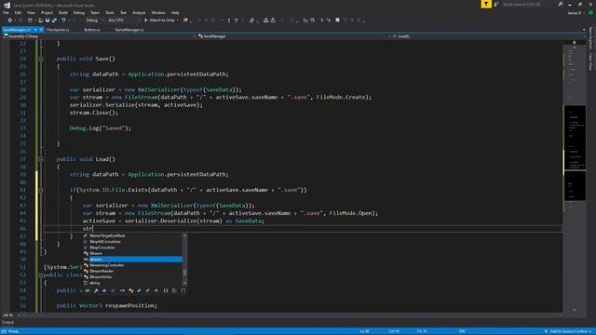Viewport: 596px width, 335px height.
Task: Click the Save file toolbar icon
Action: 47,20
